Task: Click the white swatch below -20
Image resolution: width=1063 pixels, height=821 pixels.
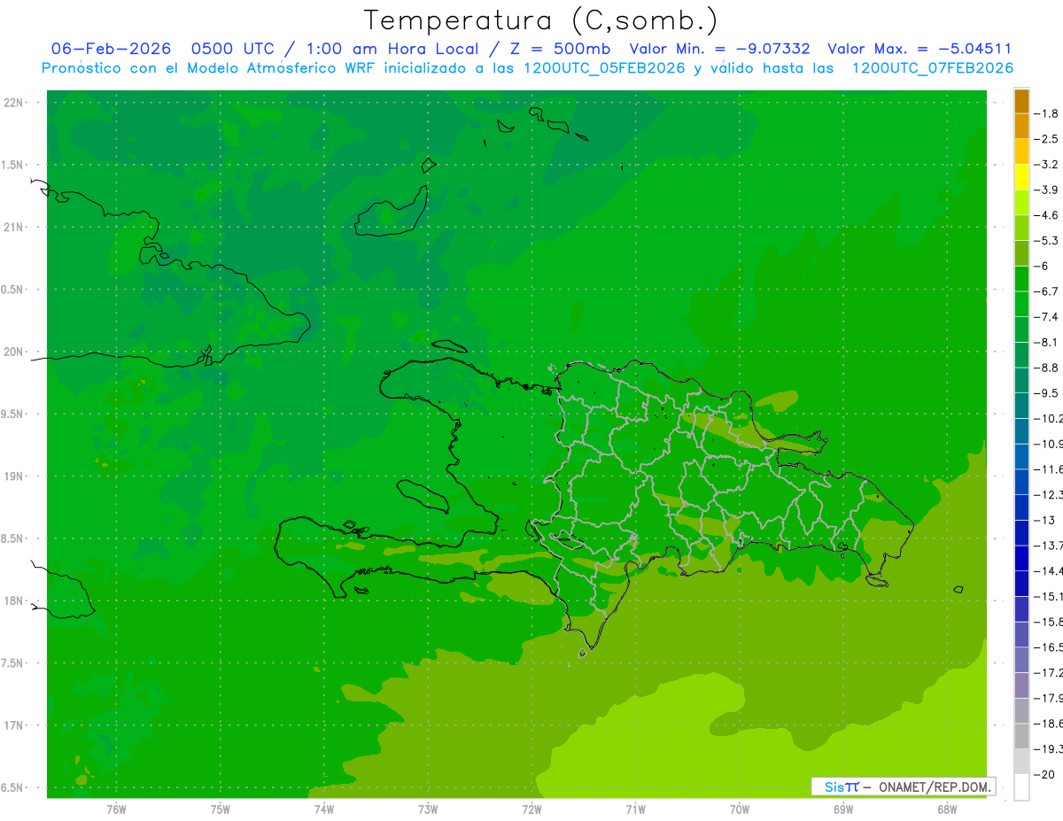Action: (1021, 787)
